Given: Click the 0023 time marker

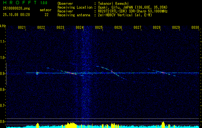Looking at the screenshot, I should click(x=60, y=28).
